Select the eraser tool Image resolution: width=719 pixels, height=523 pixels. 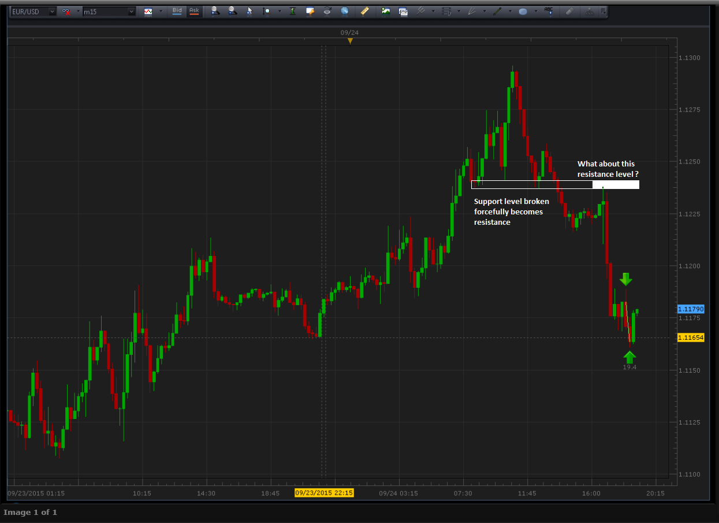[x=569, y=11]
